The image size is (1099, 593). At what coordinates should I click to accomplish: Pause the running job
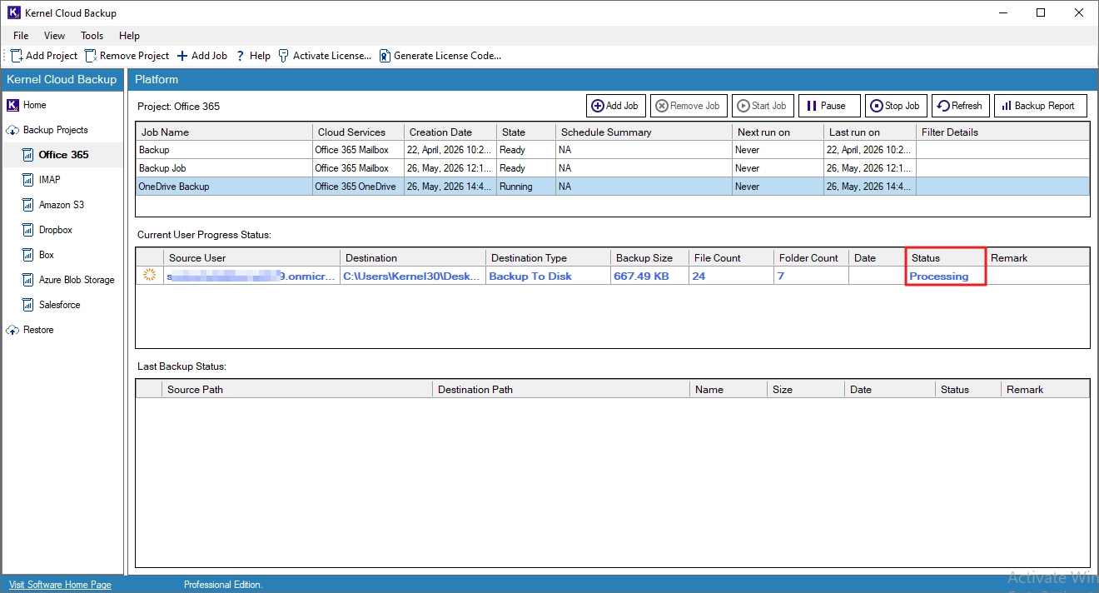click(x=829, y=106)
